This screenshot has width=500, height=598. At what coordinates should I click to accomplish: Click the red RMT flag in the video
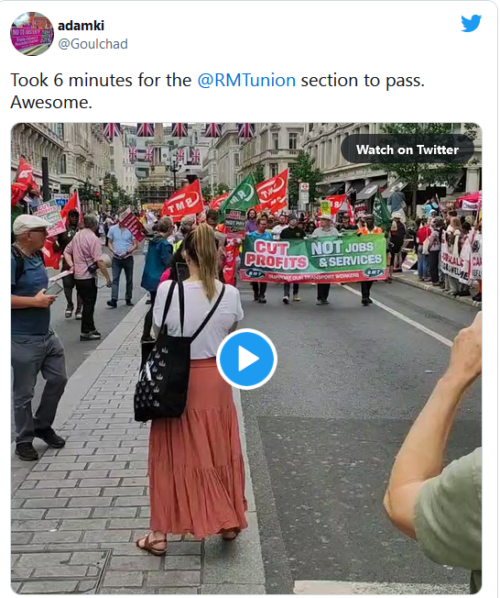(x=183, y=201)
